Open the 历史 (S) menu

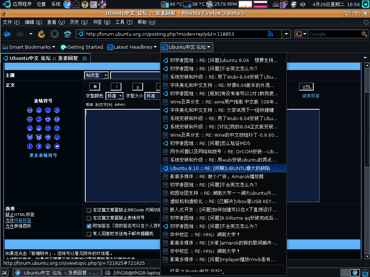click(x=78, y=22)
